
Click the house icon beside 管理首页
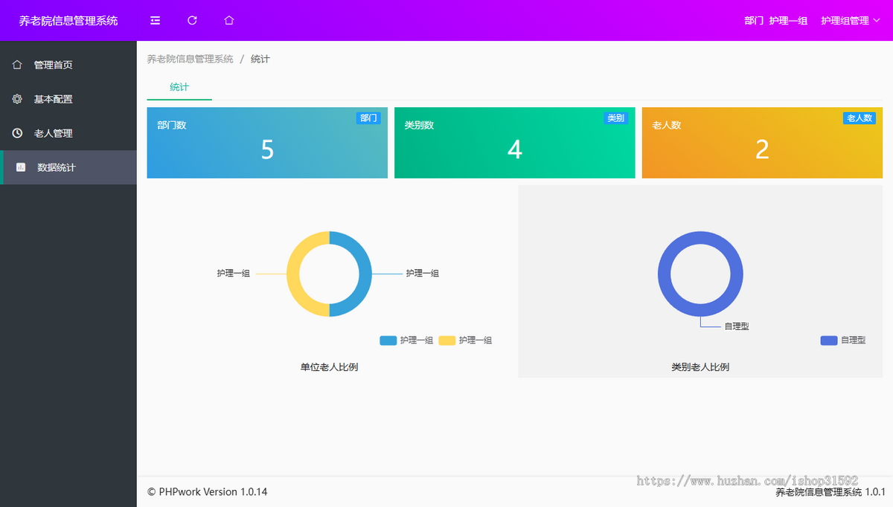point(17,65)
